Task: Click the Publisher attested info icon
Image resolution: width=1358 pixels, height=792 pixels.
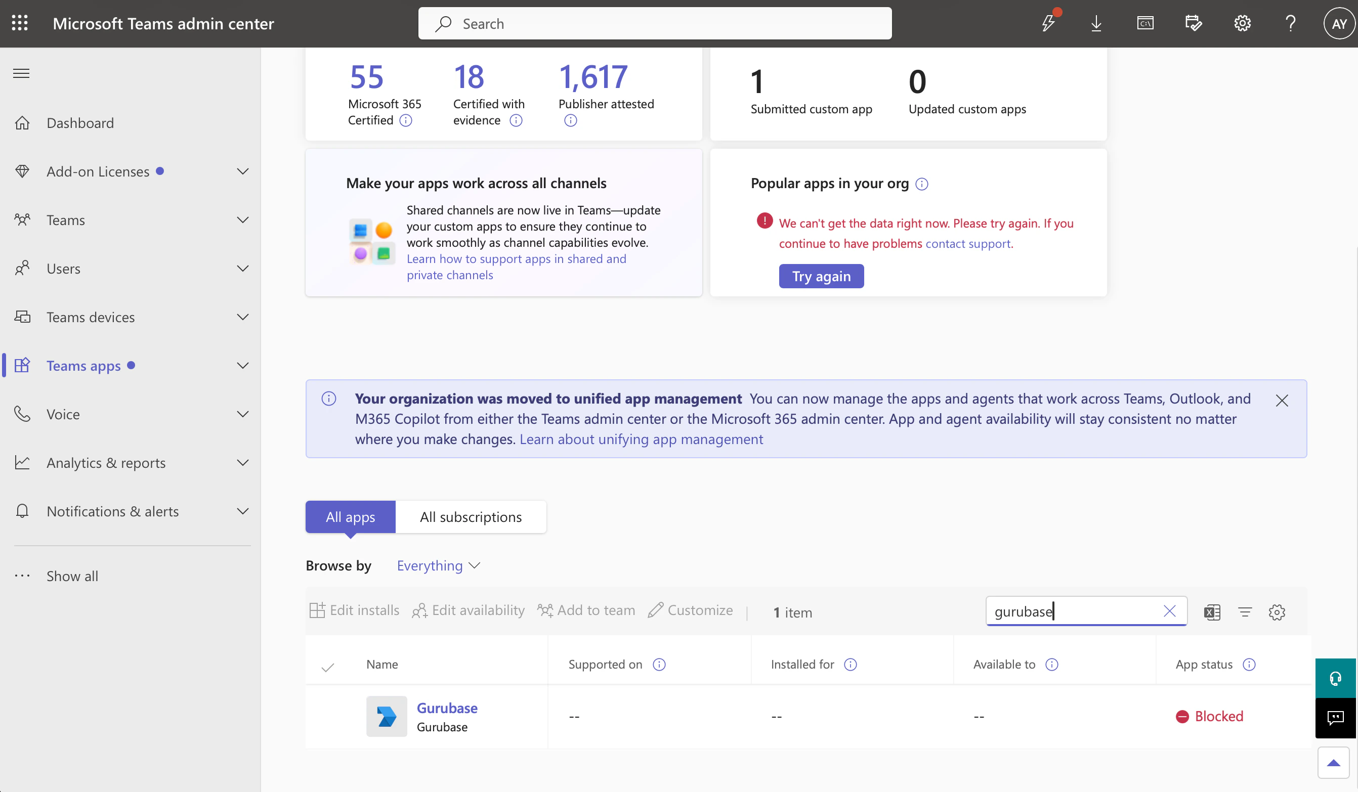Action: click(x=570, y=121)
